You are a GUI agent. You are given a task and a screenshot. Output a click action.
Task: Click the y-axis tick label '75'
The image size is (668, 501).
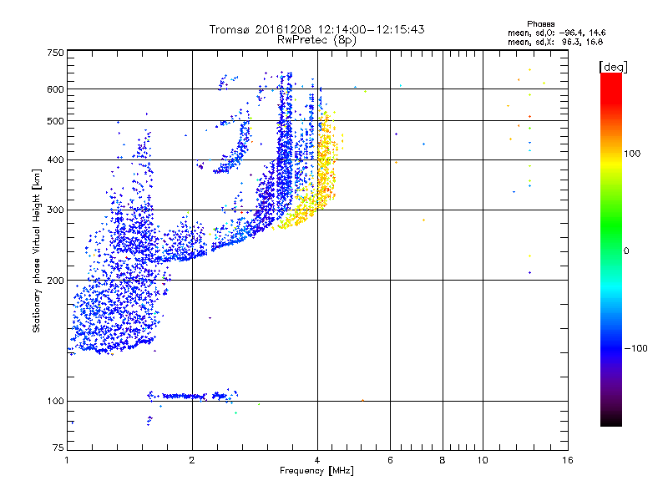pos(58,448)
